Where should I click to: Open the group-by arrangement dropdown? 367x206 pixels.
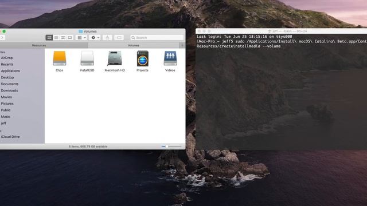pyautogui.click(x=81, y=38)
